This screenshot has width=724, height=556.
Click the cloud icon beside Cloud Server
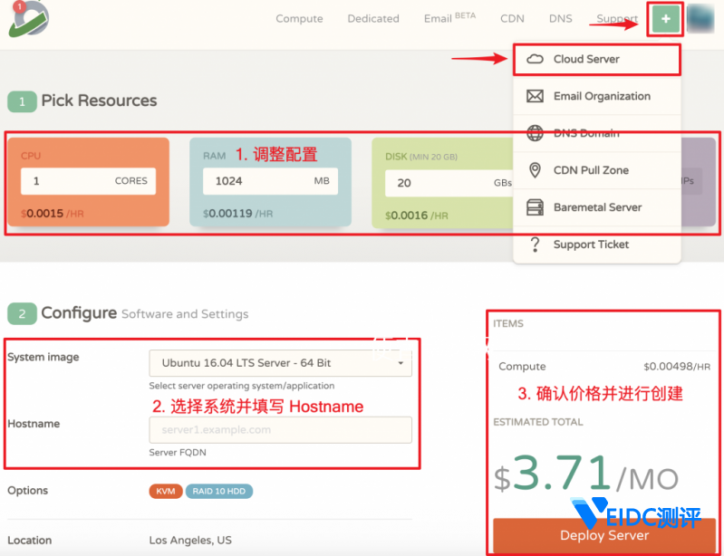pos(535,59)
